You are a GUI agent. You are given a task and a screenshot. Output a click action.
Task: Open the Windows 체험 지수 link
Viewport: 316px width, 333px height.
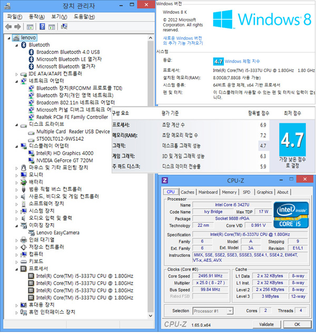tap(242, 61)
